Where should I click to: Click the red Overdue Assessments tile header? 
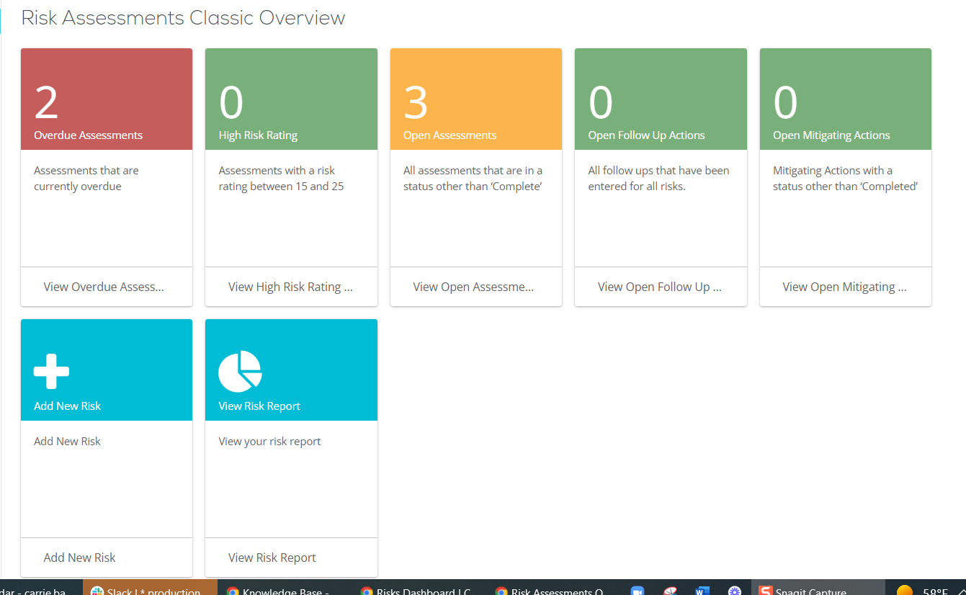pos(107,99)
